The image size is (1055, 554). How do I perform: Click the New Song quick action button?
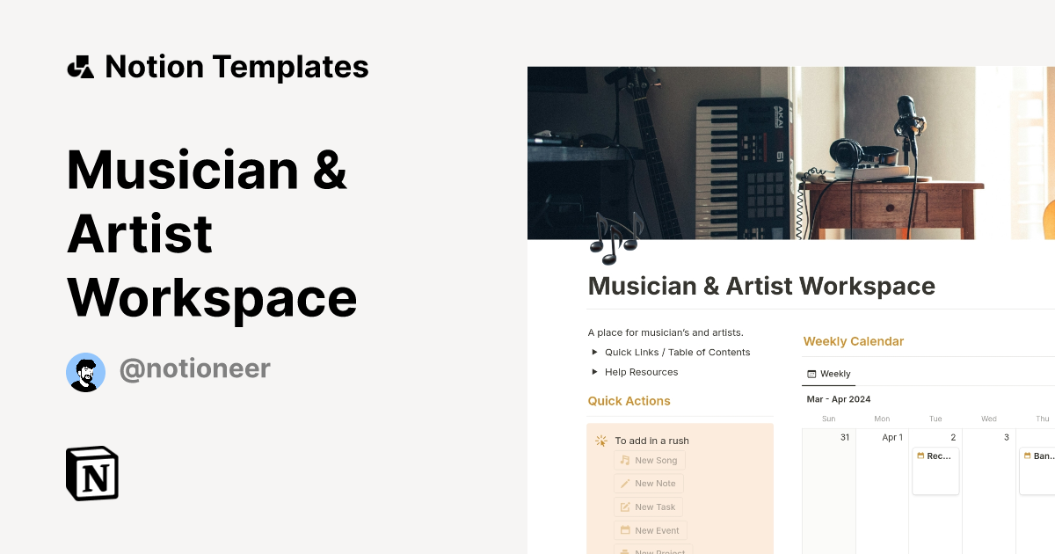tap(649, 460)
